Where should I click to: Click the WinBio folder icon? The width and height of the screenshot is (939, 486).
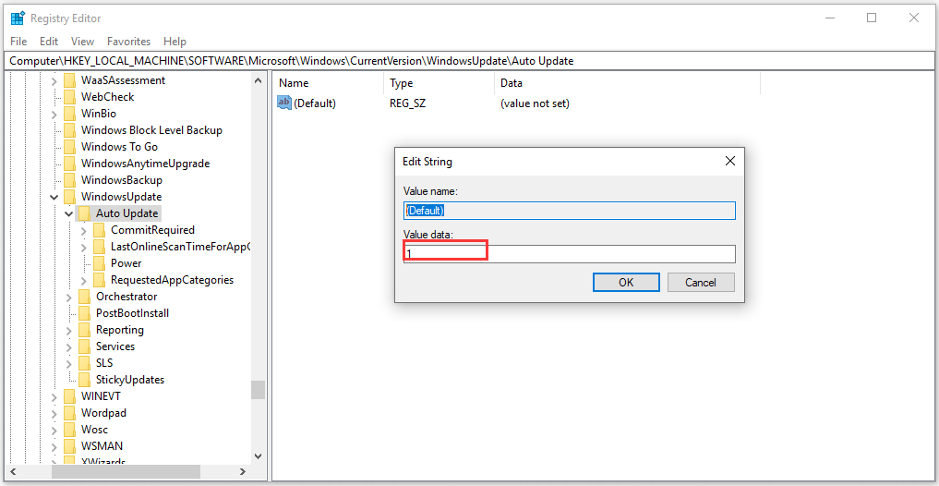[x=69, y=114]
